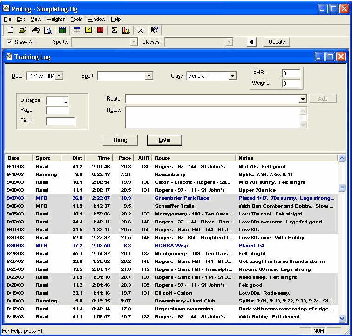Click the log list scroll up arrow
This screenshot has width=352, height=336.
[x=342, y=158]
